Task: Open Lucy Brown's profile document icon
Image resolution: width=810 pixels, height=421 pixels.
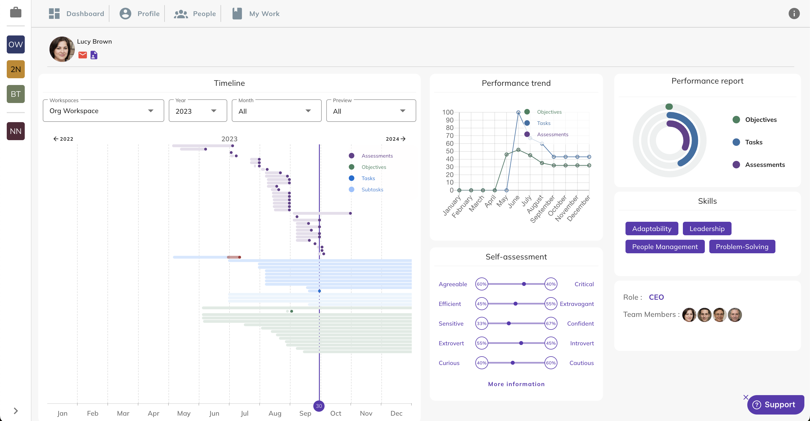Action: 94,55
